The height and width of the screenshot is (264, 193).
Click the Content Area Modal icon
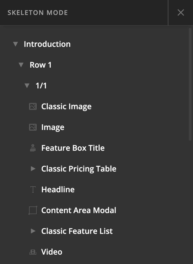pyautogui.click(x=33, y=210)
